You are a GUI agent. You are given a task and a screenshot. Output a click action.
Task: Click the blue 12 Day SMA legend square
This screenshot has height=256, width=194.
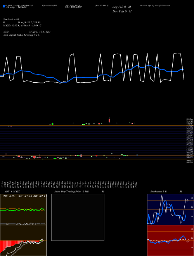click(x=4, y=6)
